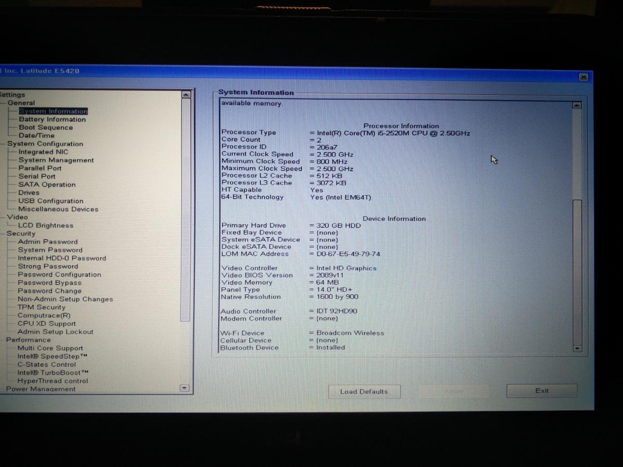623x467 pixels.
Task: Click the Load Defaults button
Action: pyautogui.click(x=364, y=392)
